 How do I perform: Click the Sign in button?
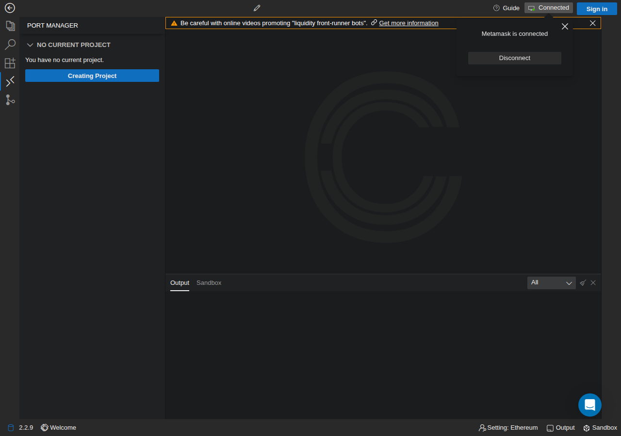click(x=597, y=9)
